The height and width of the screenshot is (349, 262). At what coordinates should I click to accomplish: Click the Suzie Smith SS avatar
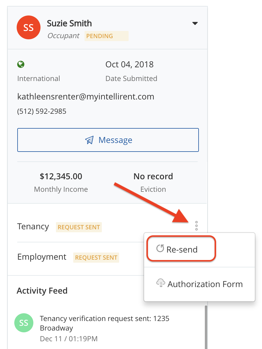(28, 28)
